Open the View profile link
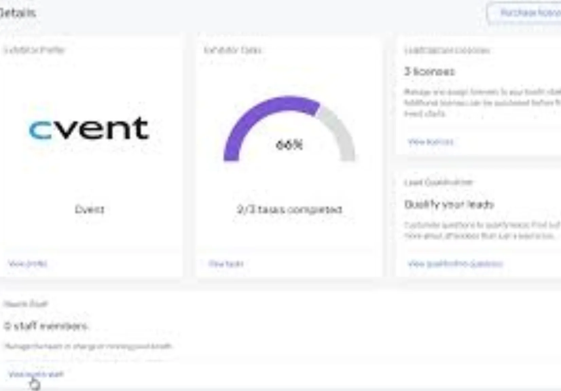Viewport: 561px width, 391px height. click(x=28, y=263)
